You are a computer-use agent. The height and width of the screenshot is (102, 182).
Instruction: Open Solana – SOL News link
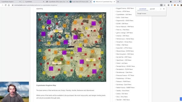122,94
